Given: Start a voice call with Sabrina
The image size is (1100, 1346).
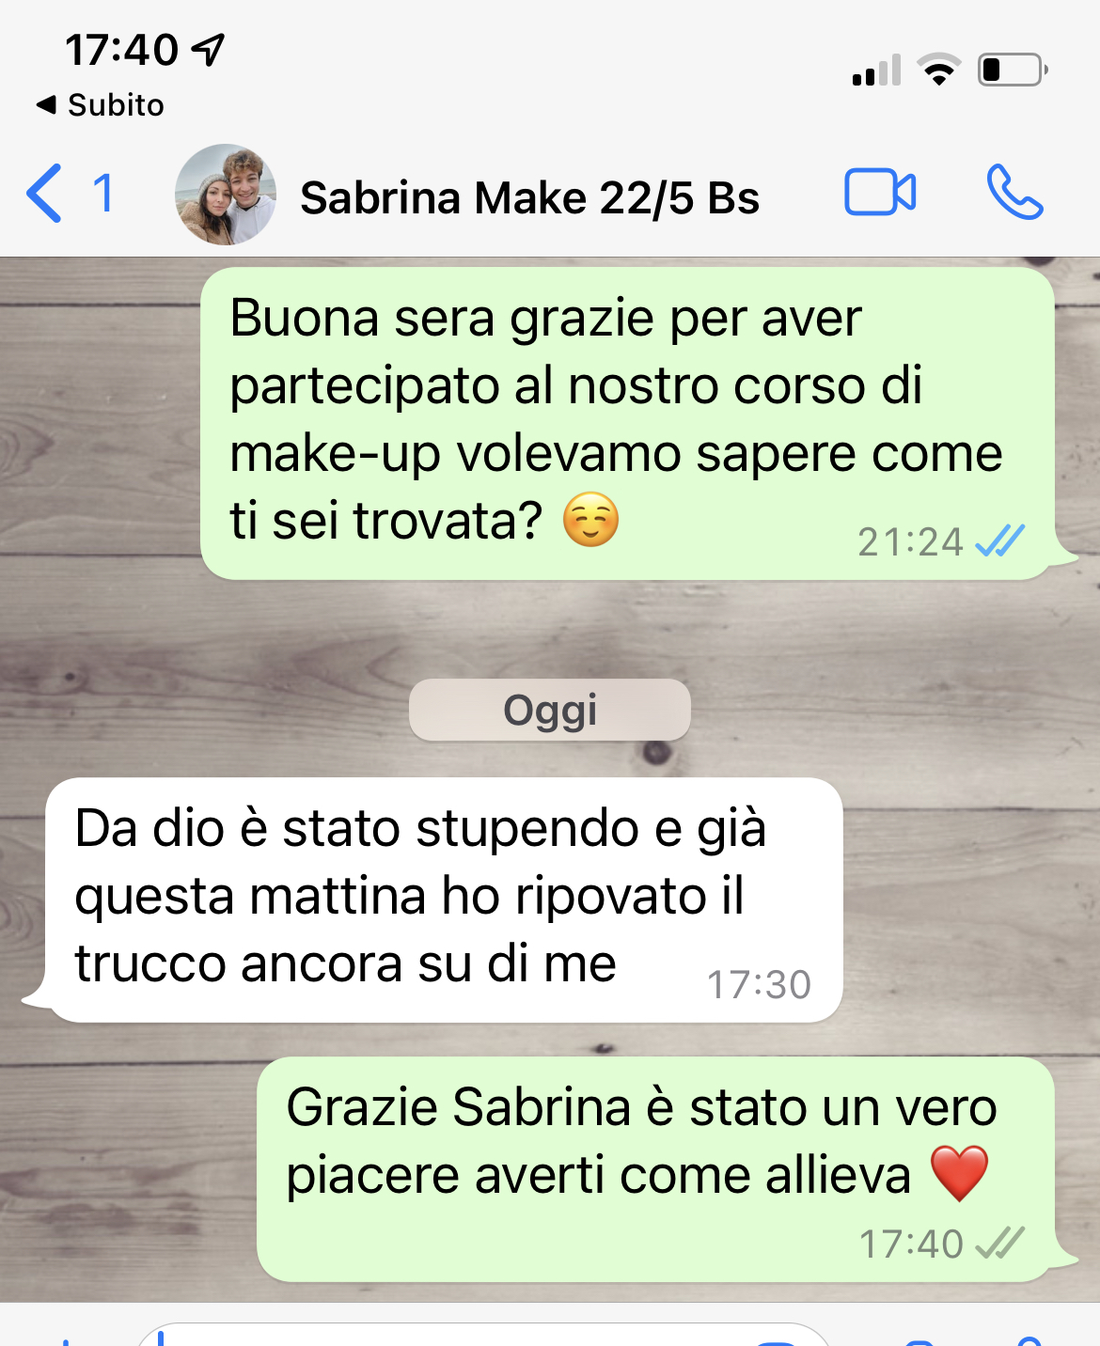Looking at the screenshot, I should point(1014,193).
